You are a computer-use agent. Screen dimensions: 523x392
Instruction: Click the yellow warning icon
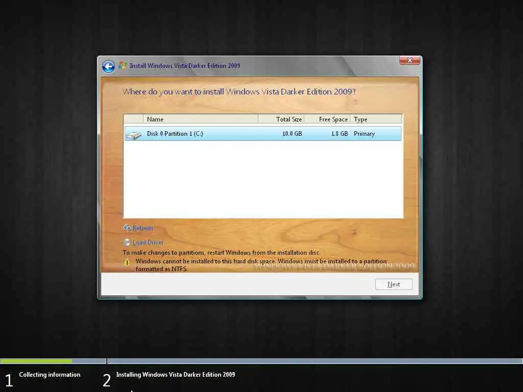[x=127, y=262]
